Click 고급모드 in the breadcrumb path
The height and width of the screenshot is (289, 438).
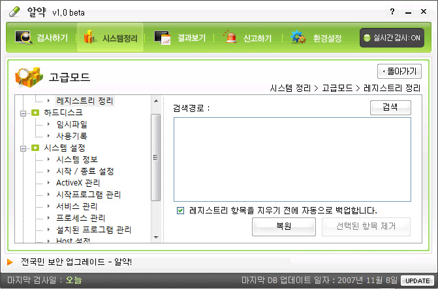click(x=337, y=89)
